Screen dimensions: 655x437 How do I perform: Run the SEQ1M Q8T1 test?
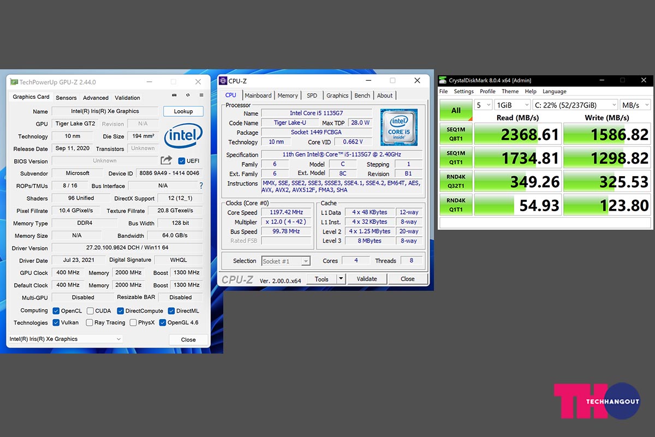coord(456,134)
